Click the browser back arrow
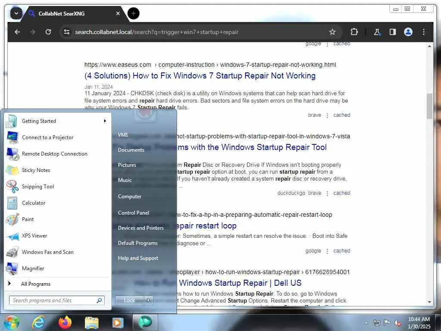The height and width of the screenshot is (331, 441). (x=17, y=32)
